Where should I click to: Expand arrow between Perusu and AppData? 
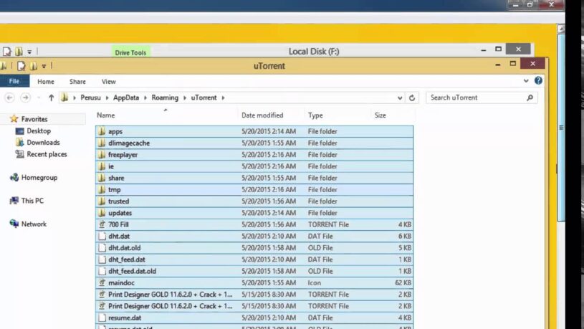pos(107,97)
